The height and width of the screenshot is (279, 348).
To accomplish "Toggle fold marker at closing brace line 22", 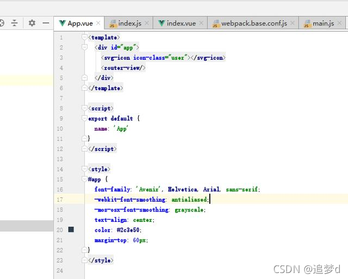I will 84,250.
